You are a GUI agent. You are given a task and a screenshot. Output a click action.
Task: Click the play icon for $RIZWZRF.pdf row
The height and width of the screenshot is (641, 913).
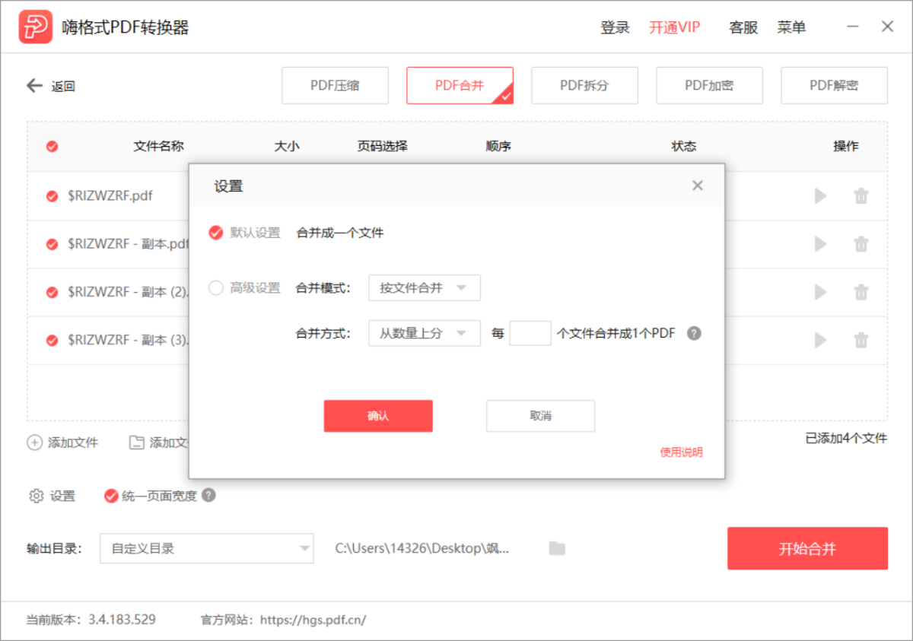click(820, 196)
